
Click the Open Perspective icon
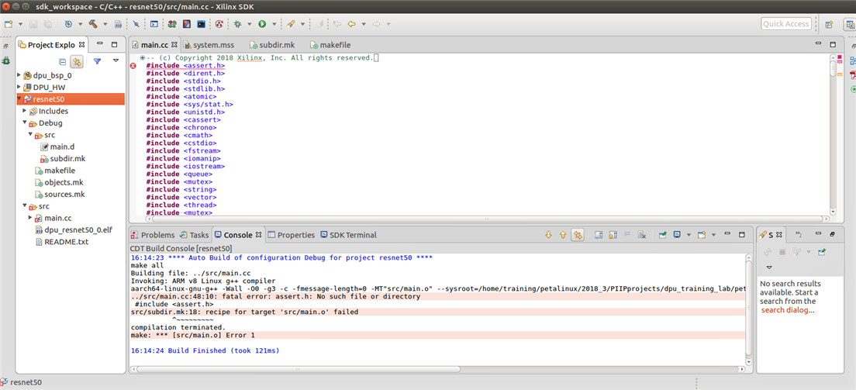click(x=829, y=24)
